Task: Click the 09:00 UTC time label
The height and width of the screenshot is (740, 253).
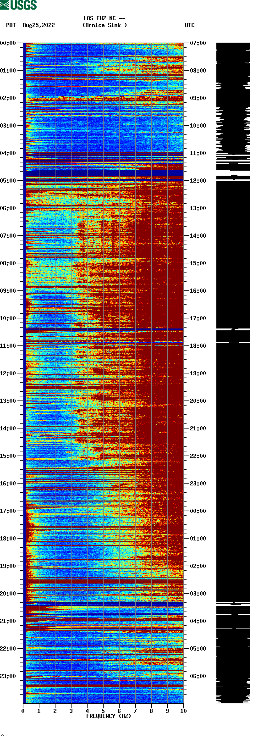Action: 198,98
